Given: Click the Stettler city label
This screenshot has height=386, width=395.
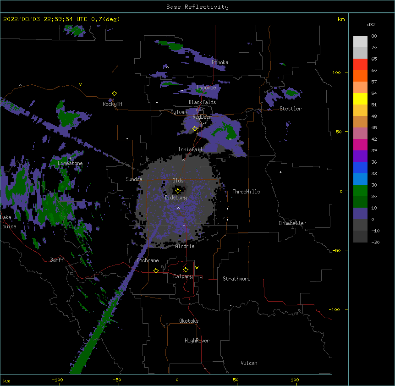Looking at the screenshot, I should click(291, 109).
